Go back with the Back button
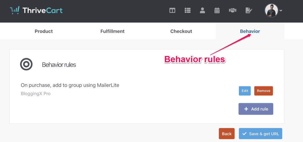This screenshot has height=142, width=303. (227, 134)
